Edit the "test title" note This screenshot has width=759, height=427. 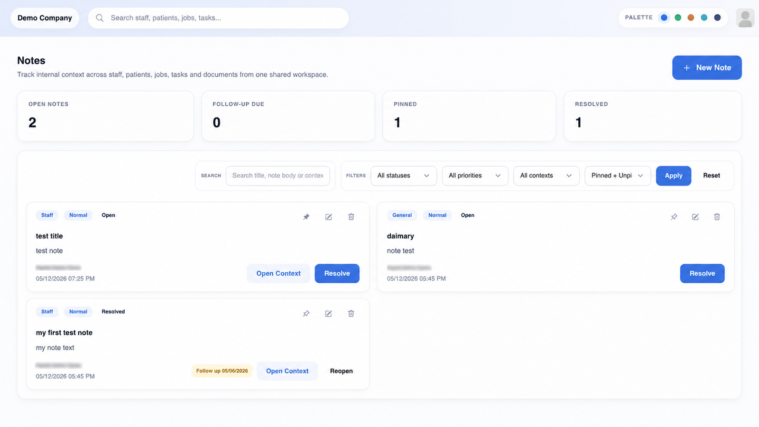click(329, 217)
